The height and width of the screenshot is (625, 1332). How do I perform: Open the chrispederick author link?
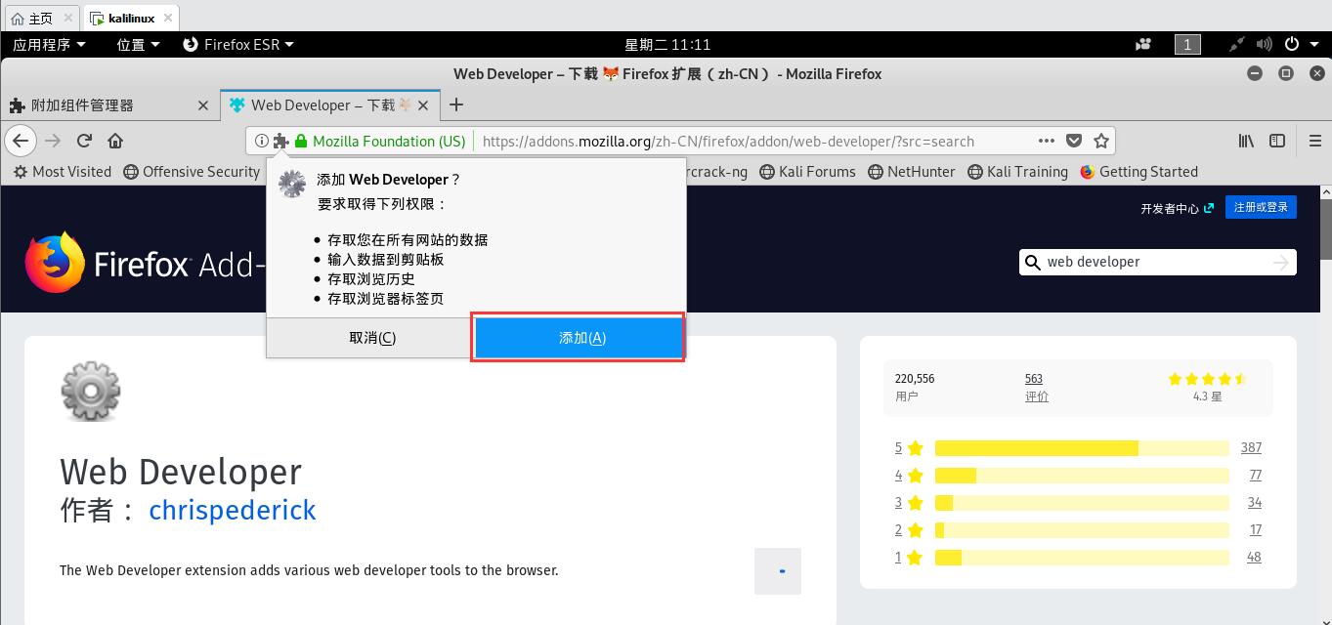tap(233, 510)
